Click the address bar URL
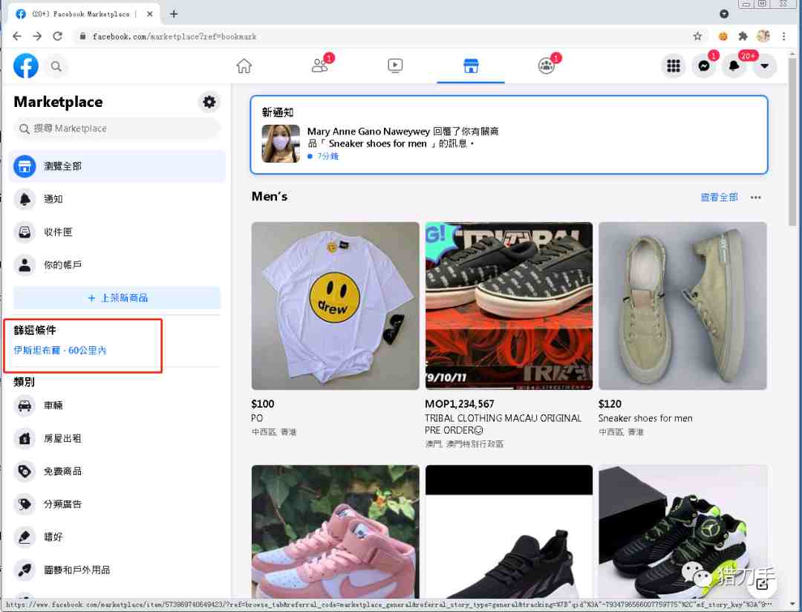802x612 pixels. click(x=175, y=37)
